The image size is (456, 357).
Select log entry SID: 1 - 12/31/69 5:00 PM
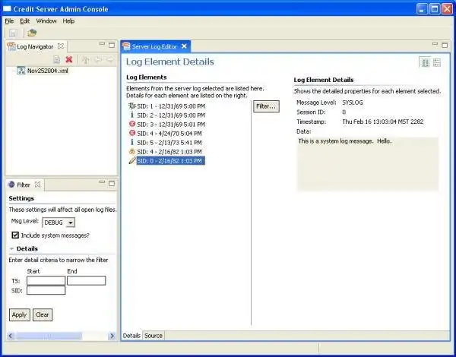tap(171, 106)
